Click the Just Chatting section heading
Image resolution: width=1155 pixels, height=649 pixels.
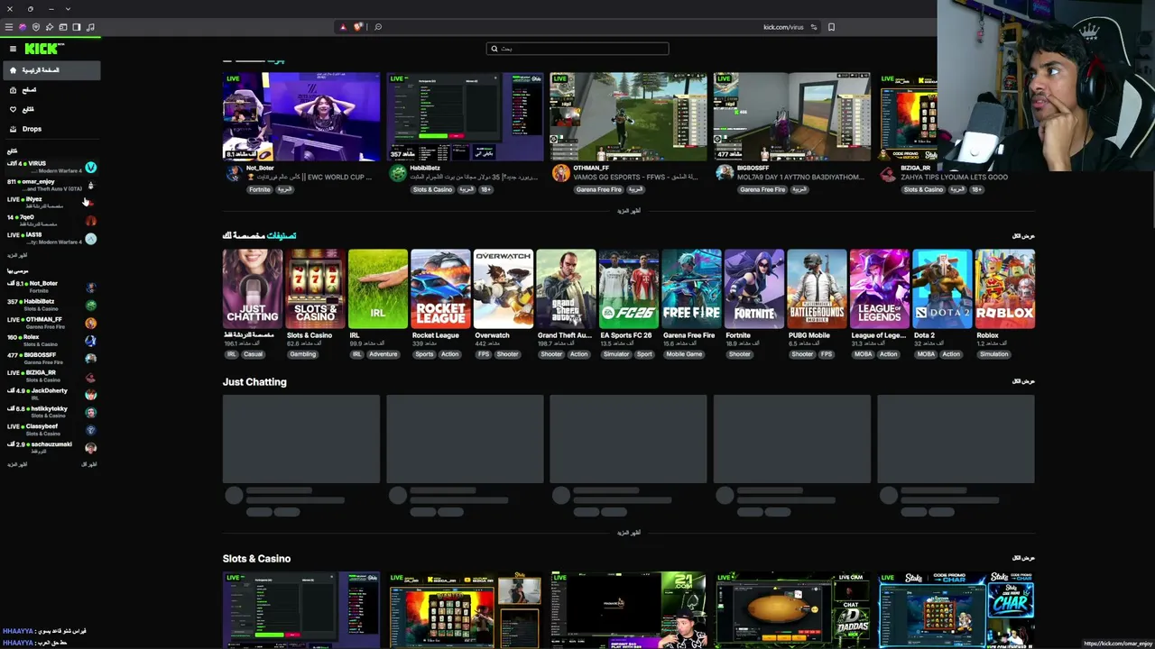pos(254,382)
